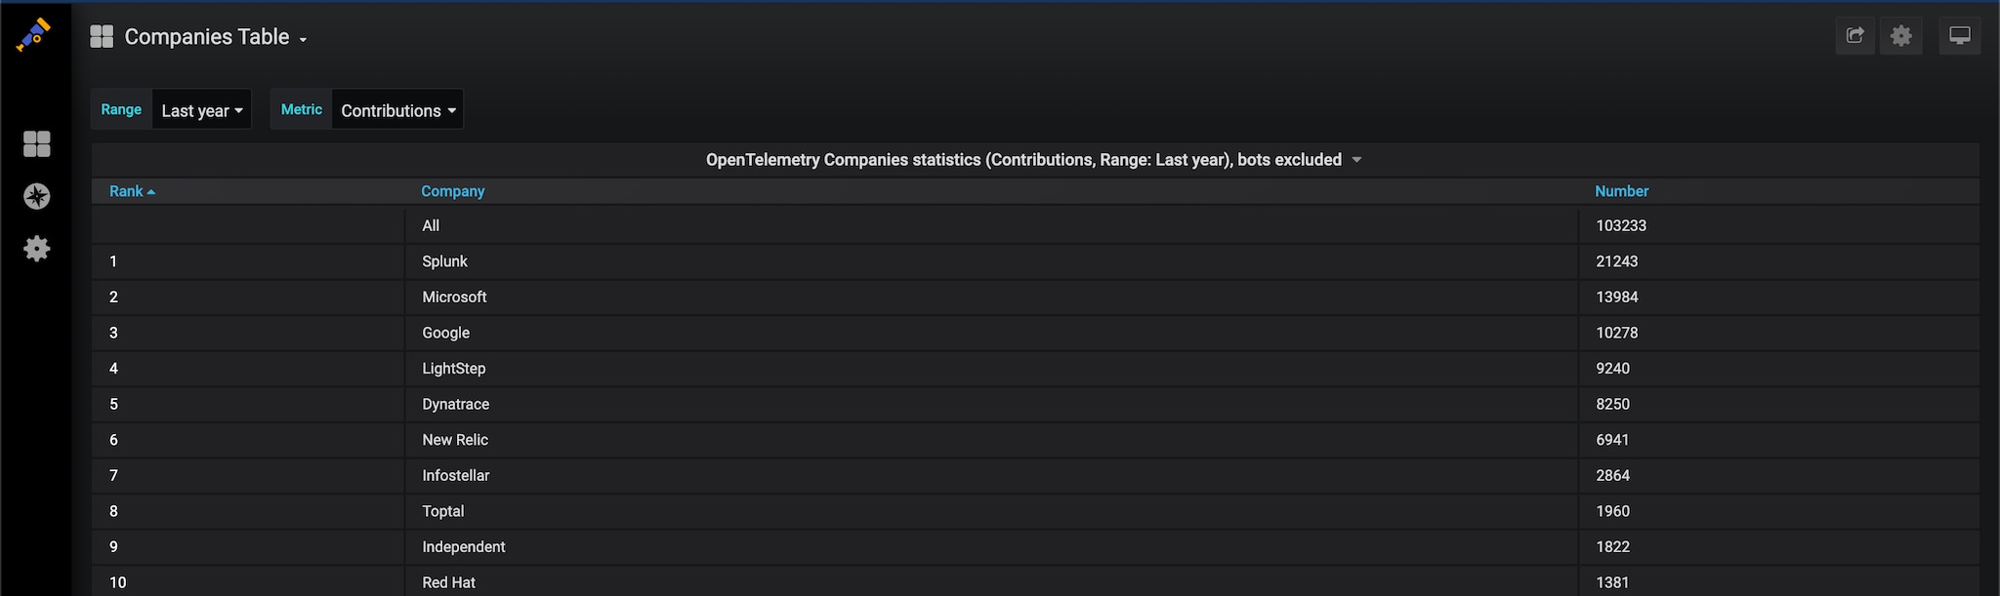Click the Share dashboard icon
The height and width of the screenshot is (596, 2000).
[x=1855, y=36]
